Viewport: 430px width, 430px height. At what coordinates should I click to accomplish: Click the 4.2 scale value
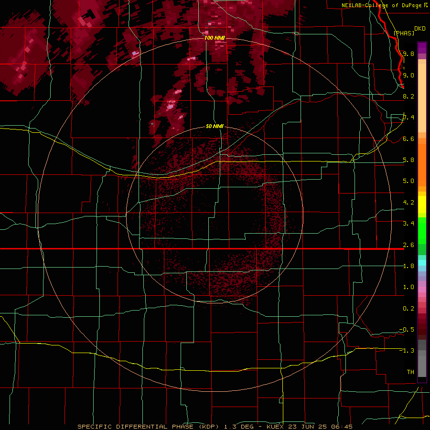pyautogui.click(x=408, y=203)
